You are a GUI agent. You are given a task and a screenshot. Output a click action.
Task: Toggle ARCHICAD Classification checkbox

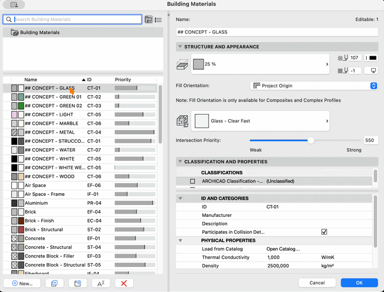(193, 181)
